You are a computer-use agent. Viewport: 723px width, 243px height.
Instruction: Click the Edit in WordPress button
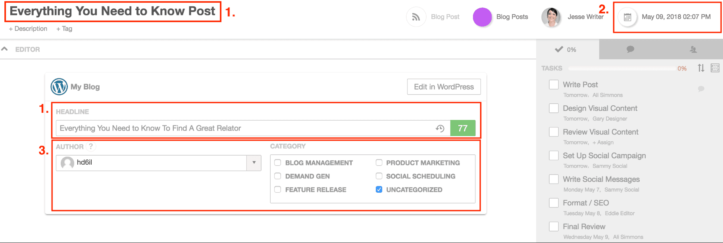click(x=444, y=87)
